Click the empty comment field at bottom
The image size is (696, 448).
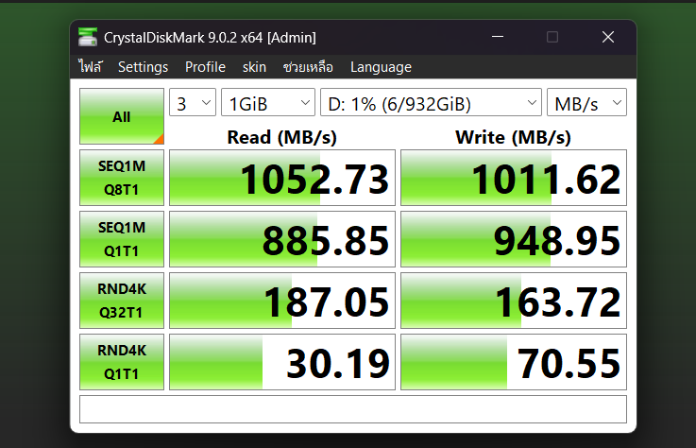point(353,409)
